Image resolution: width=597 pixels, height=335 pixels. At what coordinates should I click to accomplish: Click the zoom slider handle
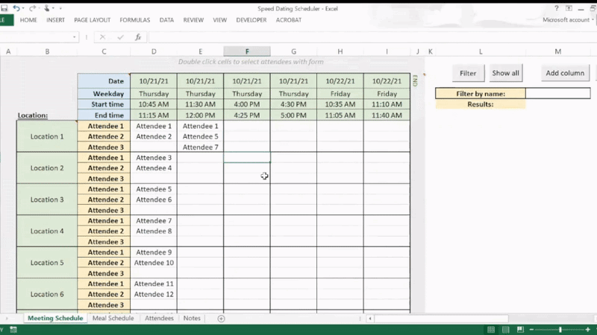[560, 330]
